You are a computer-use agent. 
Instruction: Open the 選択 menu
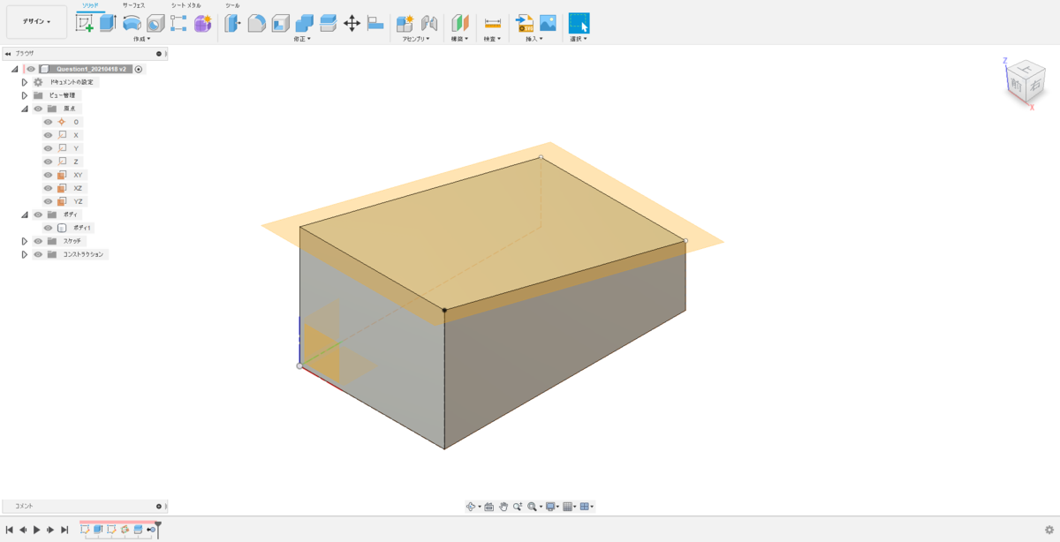(579, 39)
